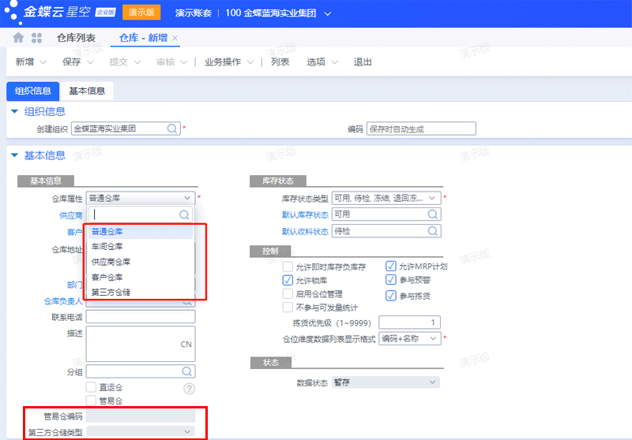Viewport: 632px width, 440px height.
Task: Collapse 组织信息 section triangle
Action: [x=14, y=111]
